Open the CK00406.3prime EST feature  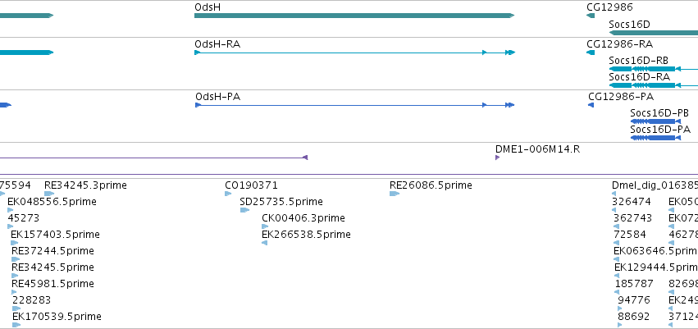[x=265, y=226]
